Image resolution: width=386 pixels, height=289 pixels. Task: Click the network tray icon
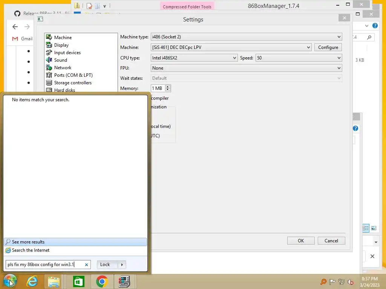(342, 281)
